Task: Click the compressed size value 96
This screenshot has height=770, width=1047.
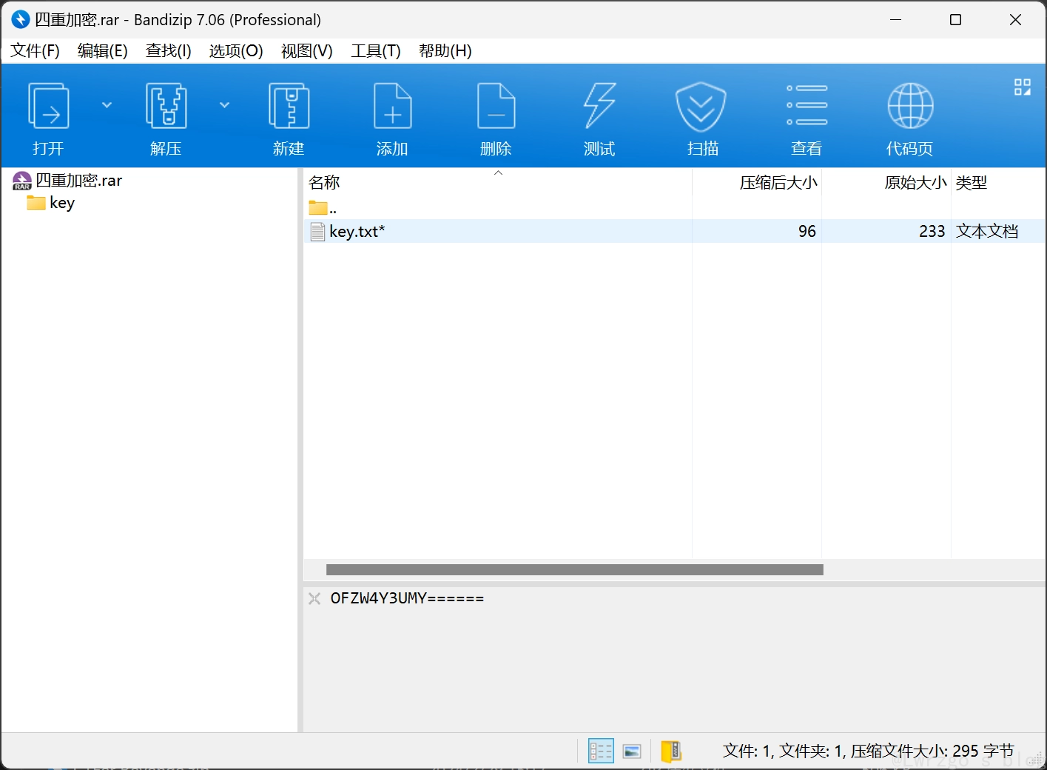Action: point(807,231)
